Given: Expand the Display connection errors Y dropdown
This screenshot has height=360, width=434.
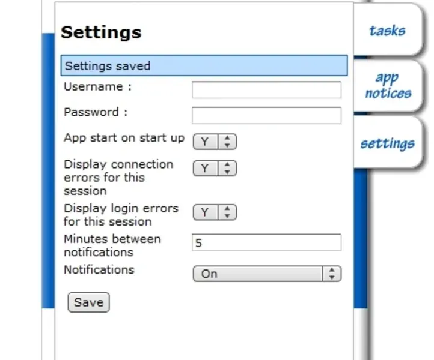Looking at the screenshot, I should (x=215, y=169).
